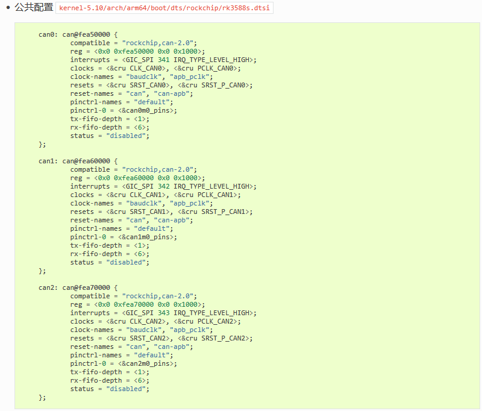The height and width of the screenshot is (411, 482).
Task: Click the 公共配置 heading text
Action: coord(34,7)
